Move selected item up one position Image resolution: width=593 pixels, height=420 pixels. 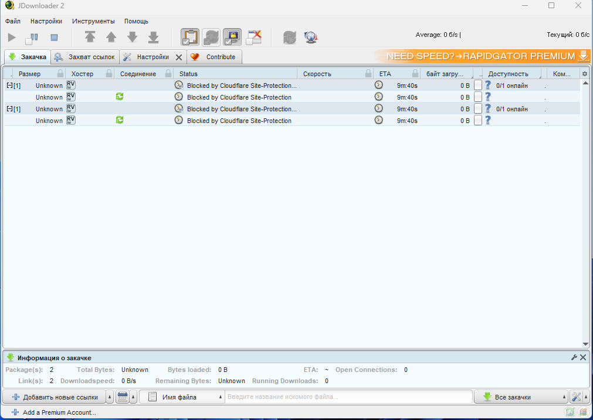pyautogui.click(x=111, y=37)
